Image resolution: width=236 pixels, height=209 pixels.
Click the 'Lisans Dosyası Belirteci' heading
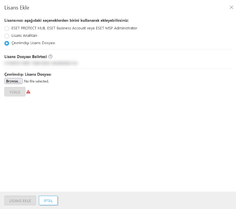point(25,57)
